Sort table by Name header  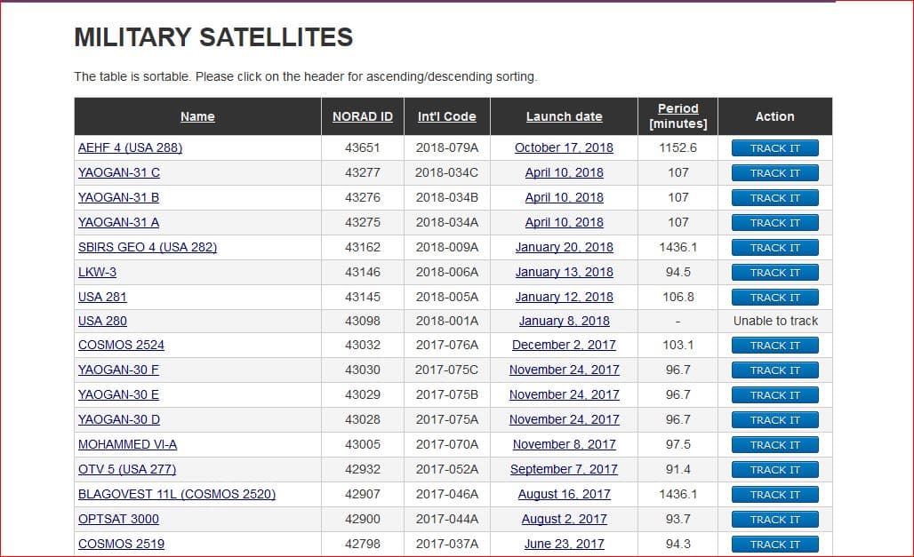[197, 116]
